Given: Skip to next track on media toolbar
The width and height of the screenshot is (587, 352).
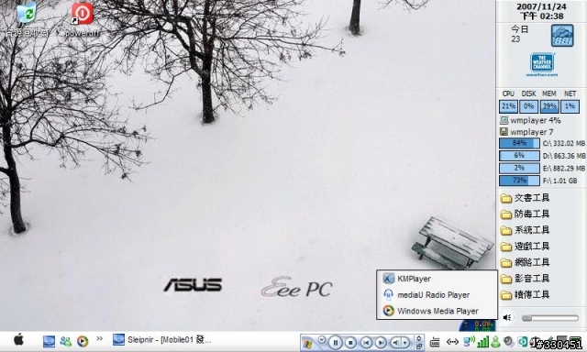Looking at the screenshot, I should coord(381,342).
